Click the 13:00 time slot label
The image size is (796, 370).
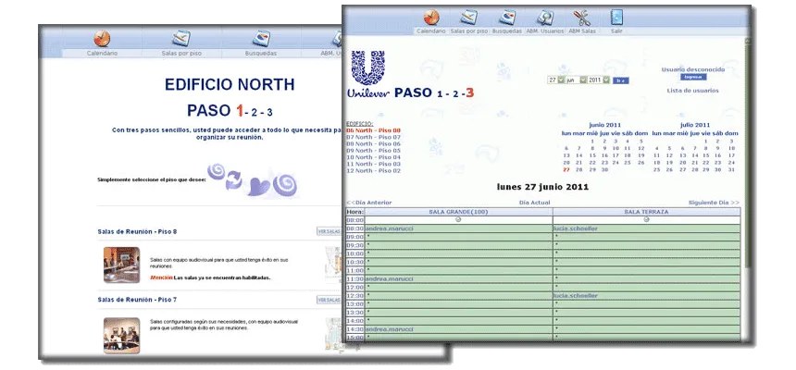(x=354, y=304)
